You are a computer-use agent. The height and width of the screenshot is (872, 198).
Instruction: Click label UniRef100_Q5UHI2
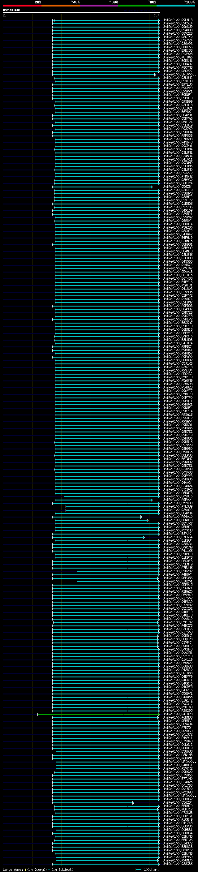pyautogui.click(x=178, y=527)
